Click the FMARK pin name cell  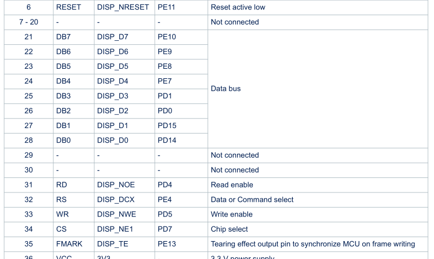pos(74,244)
